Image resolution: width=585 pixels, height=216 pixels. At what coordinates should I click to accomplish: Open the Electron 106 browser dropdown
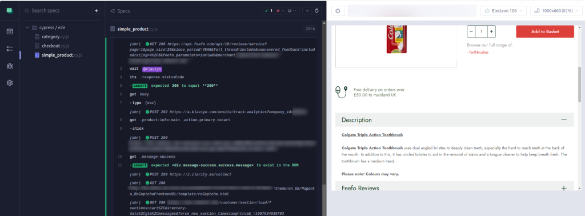(x=503, y=11)
